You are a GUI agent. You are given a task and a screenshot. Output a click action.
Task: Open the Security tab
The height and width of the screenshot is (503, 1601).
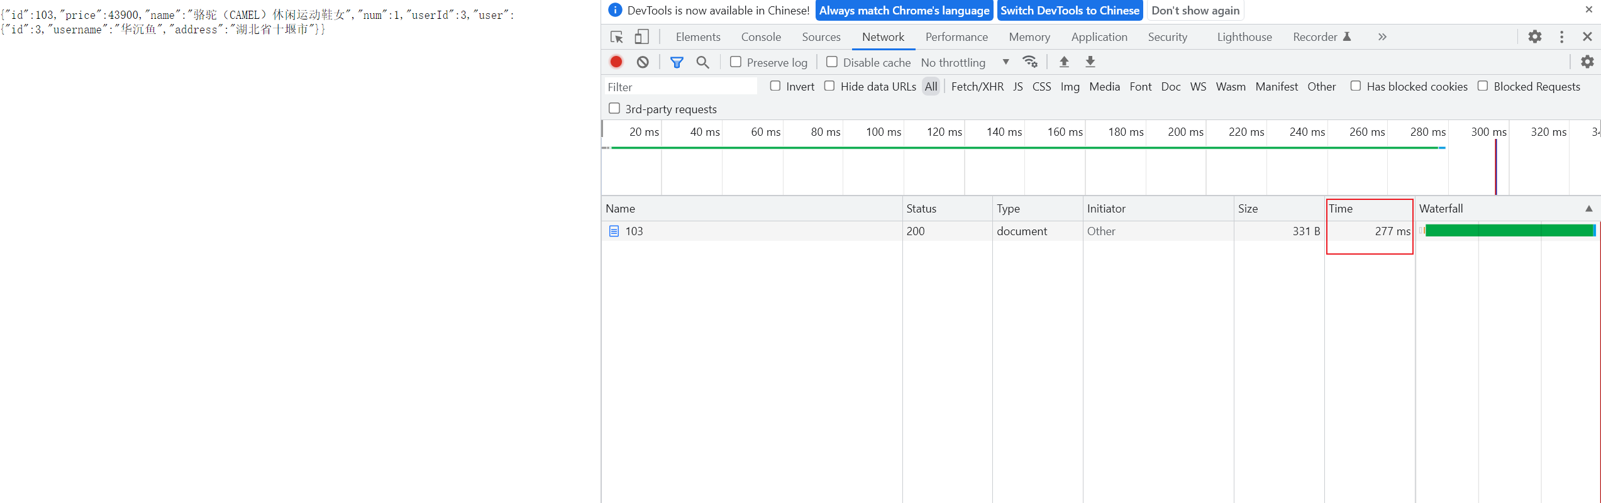click(1168, 37)
